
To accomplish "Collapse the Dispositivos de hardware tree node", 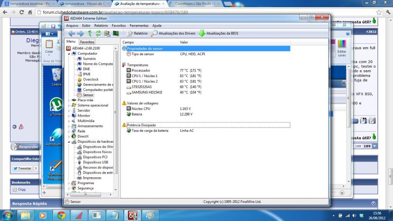I will (x=69, y=142).
